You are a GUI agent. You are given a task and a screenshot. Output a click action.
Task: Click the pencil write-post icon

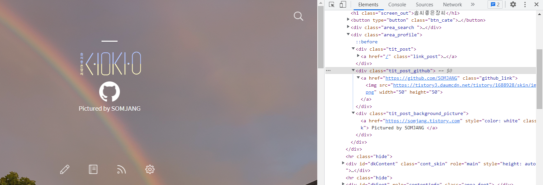tap(65, 169)
